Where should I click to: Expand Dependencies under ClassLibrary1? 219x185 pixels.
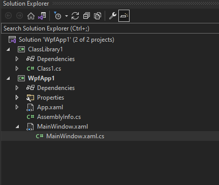[17, 59]
